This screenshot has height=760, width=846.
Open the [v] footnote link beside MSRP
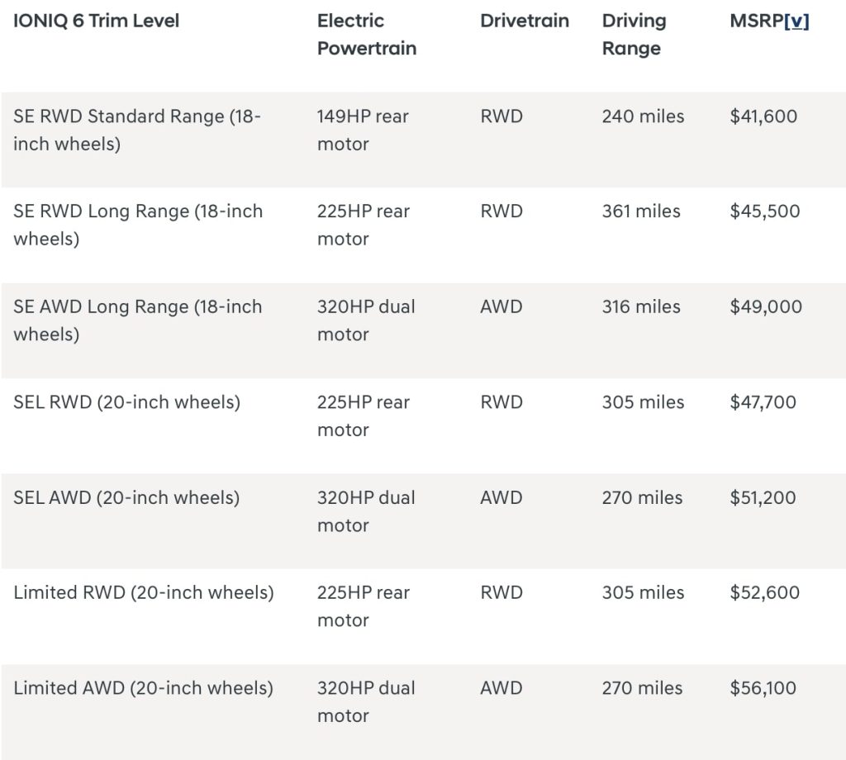click(x=796, y=21)
